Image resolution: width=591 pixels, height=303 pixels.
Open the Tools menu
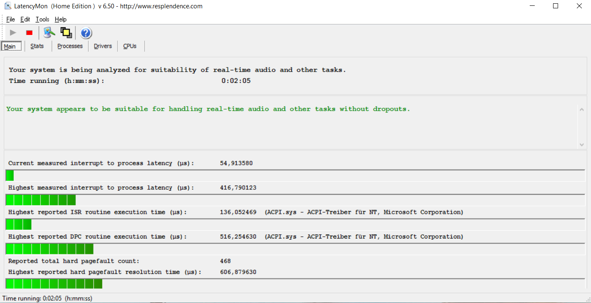point(43,20)
